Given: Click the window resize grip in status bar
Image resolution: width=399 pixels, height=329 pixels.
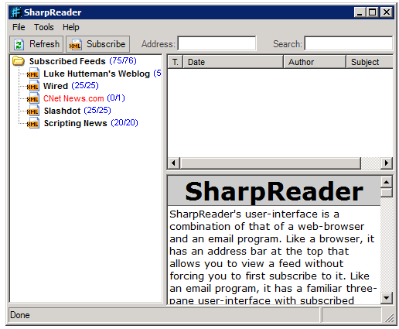Looking at the screenshot, I should [x=390, y=318].
